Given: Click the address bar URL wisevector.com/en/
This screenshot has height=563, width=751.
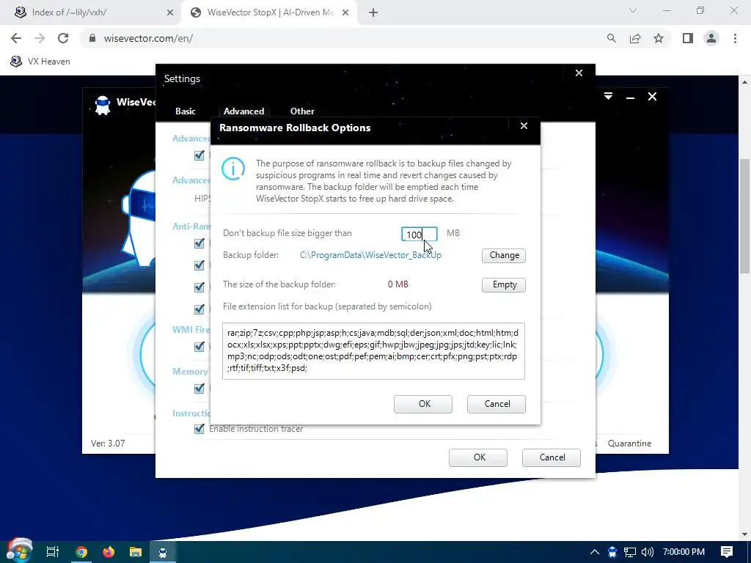Looking at the screenshot, I should click(148, 38).
